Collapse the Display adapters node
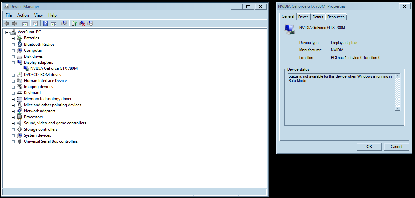The image size is (415, 198). coord(13,62)
